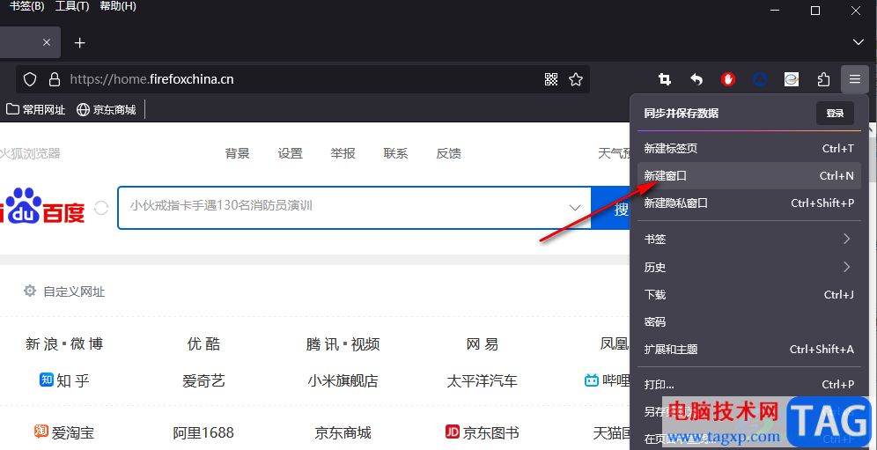877x450 pixels.
Task: Expand the 书签 submenu
Action: [x=749, y=239]
